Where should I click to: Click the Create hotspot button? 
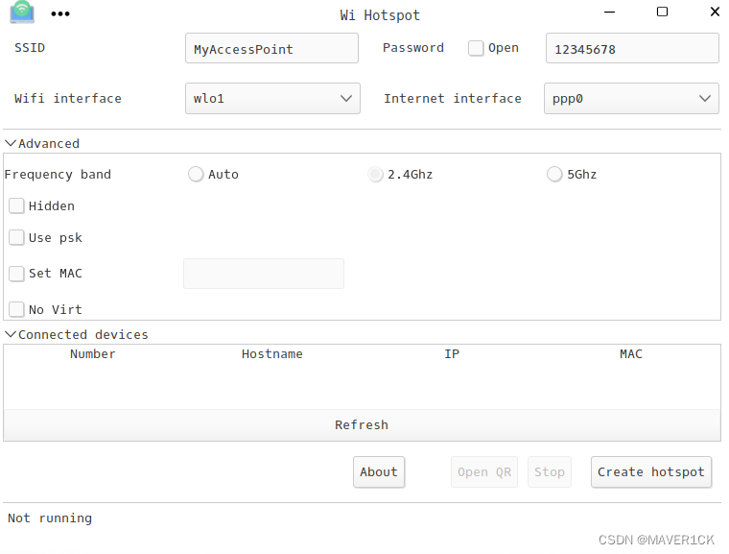coord(651,472)
